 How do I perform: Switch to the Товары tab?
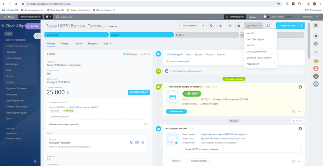(65, 43)
